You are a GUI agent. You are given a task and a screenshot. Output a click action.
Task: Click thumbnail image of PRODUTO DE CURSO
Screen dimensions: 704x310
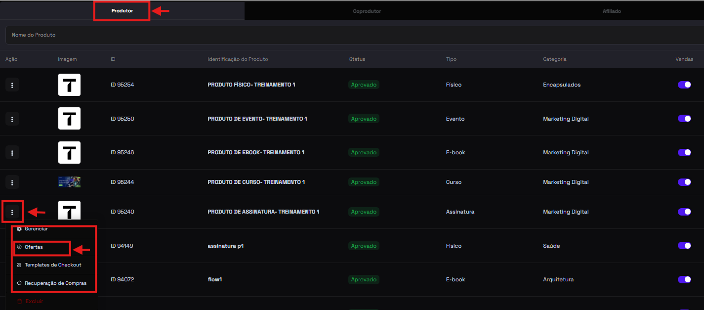point(69,182)
